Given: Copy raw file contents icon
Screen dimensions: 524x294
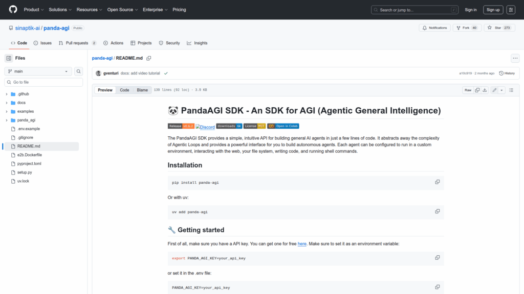Looking at the screenshot, I should click(x=477, y=90).
